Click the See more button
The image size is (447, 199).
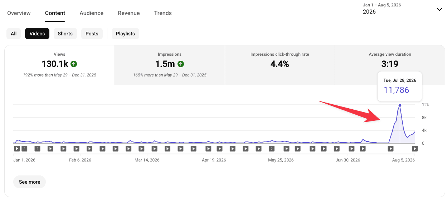[29, 182]
